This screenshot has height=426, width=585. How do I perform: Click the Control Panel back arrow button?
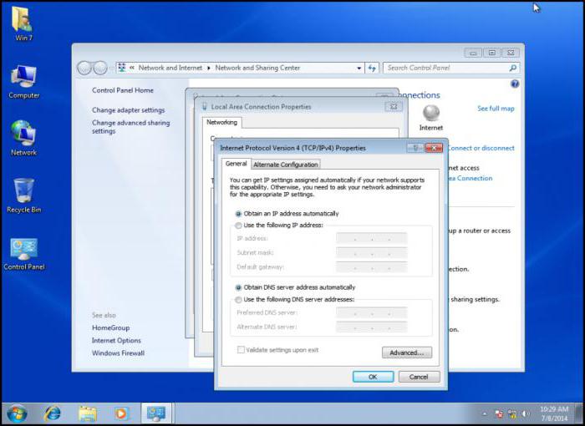coord(84,68)
